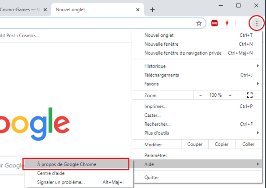
Task: Bookmark page with the star icon
Action: (199, 23)
